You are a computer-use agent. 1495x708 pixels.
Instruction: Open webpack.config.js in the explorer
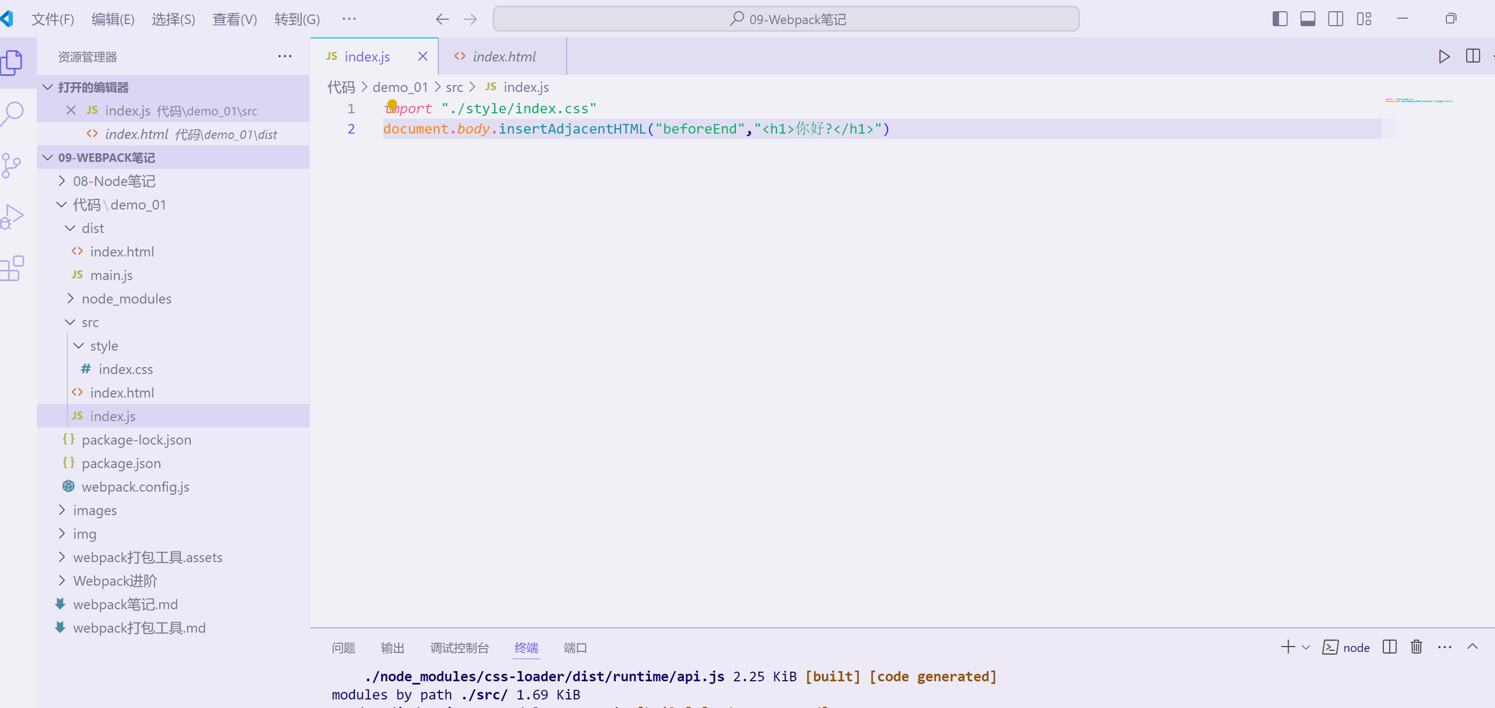(135, 486)
